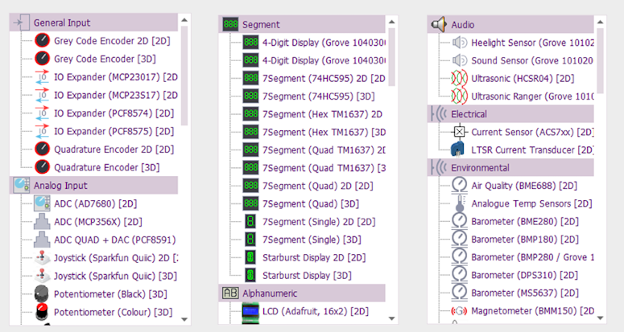Select the red Potentiometer (Colour) icon
Screen dimensions: 624x332
click(42, 312)
